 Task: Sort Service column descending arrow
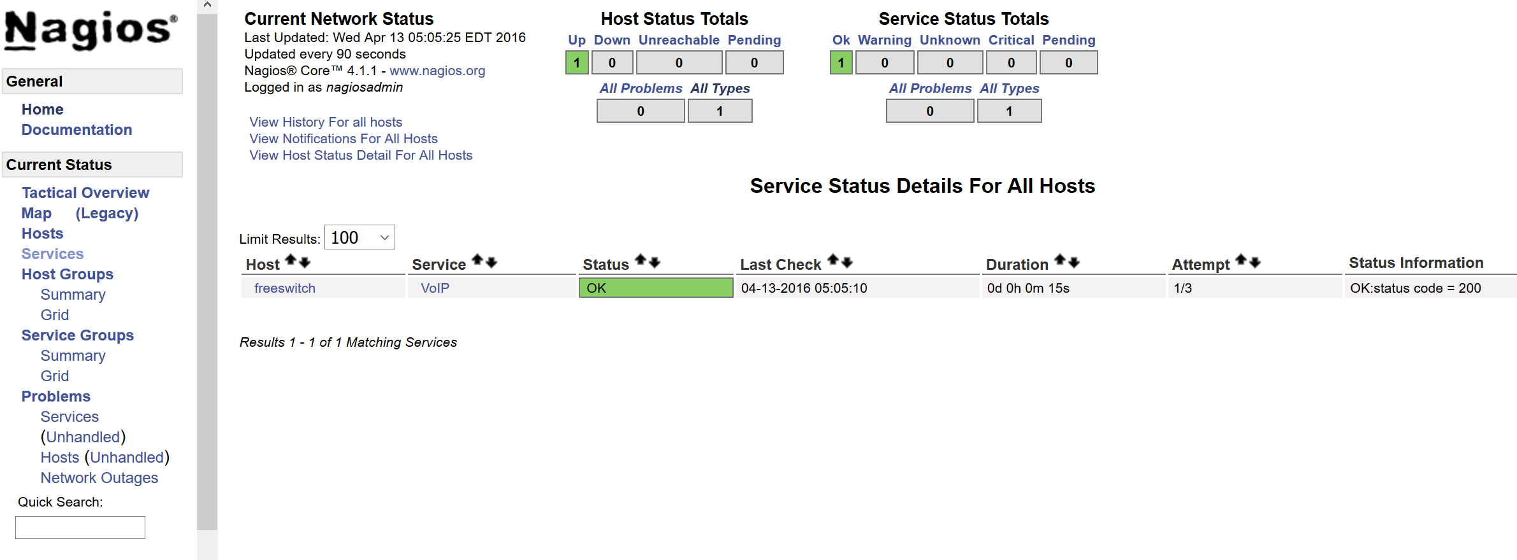(x=491, y=262)
